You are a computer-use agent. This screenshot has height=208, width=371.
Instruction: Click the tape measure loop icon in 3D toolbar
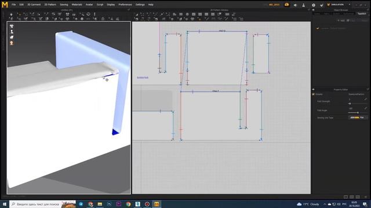(x=88, y=14)
